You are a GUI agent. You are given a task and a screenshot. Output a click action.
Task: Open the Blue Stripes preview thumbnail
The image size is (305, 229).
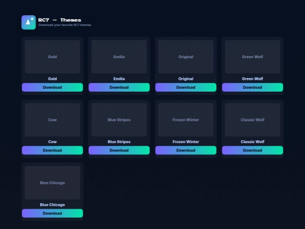(119, 119)
